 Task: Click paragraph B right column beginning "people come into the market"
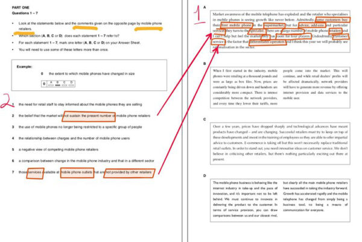coord(315,84)
